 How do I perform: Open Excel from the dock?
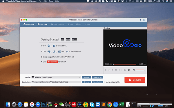[122, 104]
